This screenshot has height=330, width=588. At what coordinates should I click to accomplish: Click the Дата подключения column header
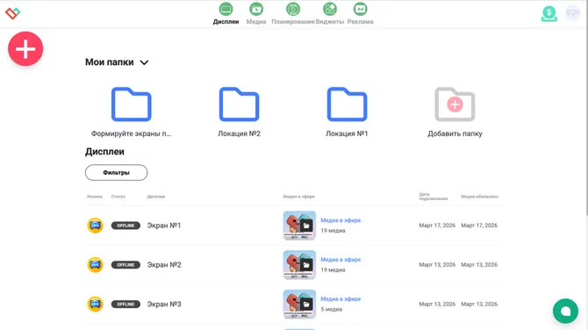(434, 197)
